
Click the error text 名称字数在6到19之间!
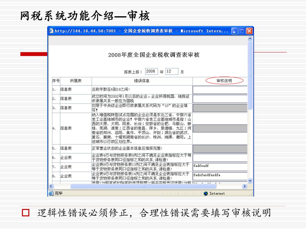111,89
